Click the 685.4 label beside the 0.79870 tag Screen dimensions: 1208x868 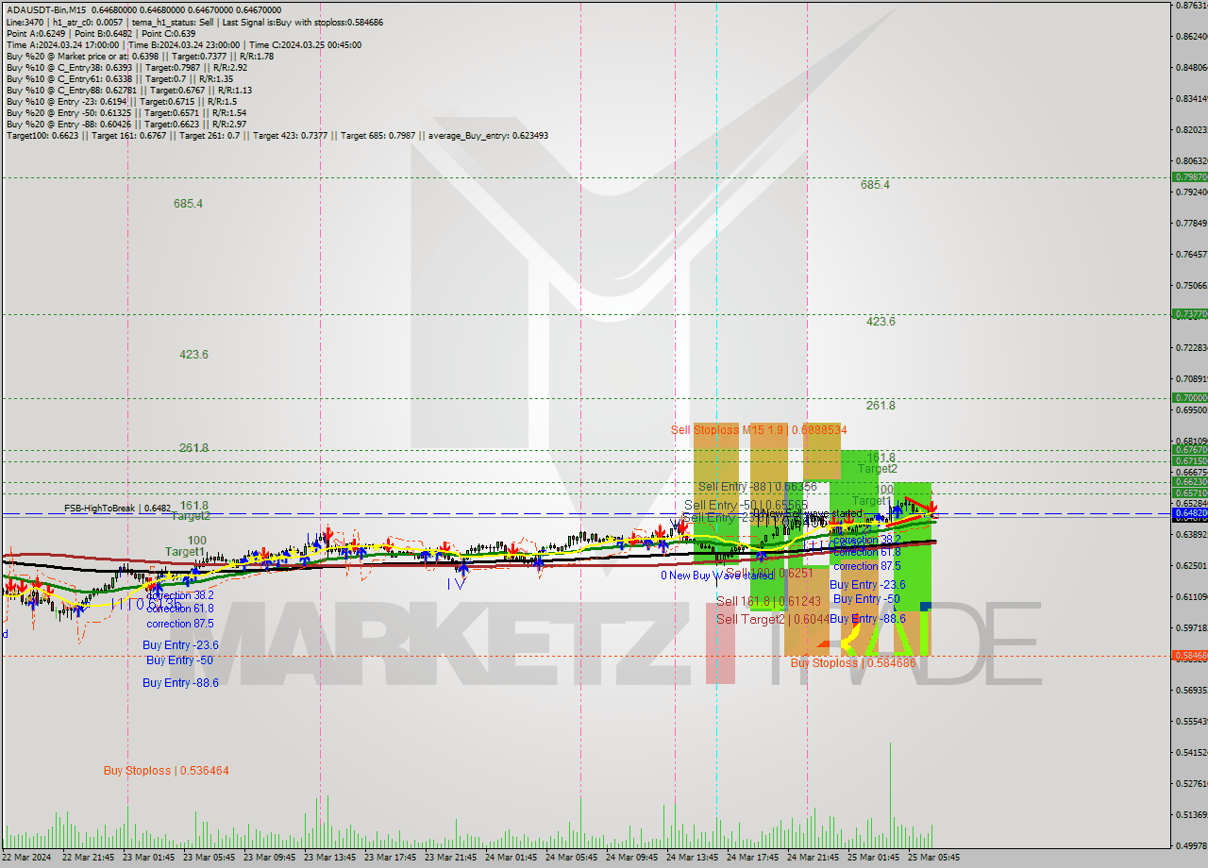click(875, 185)
